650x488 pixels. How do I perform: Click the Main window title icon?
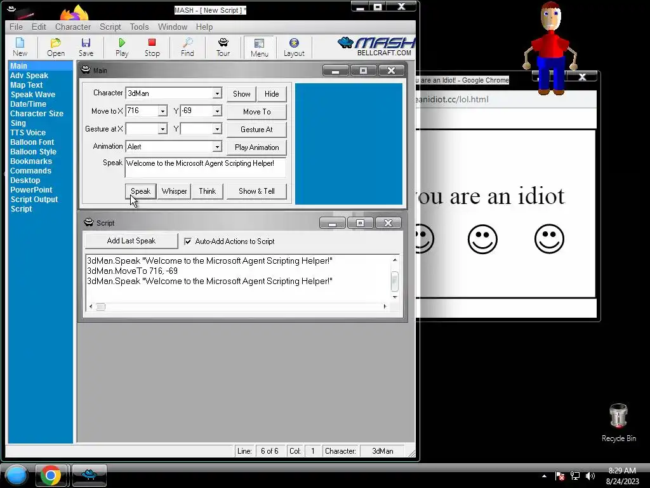point(86,70)
